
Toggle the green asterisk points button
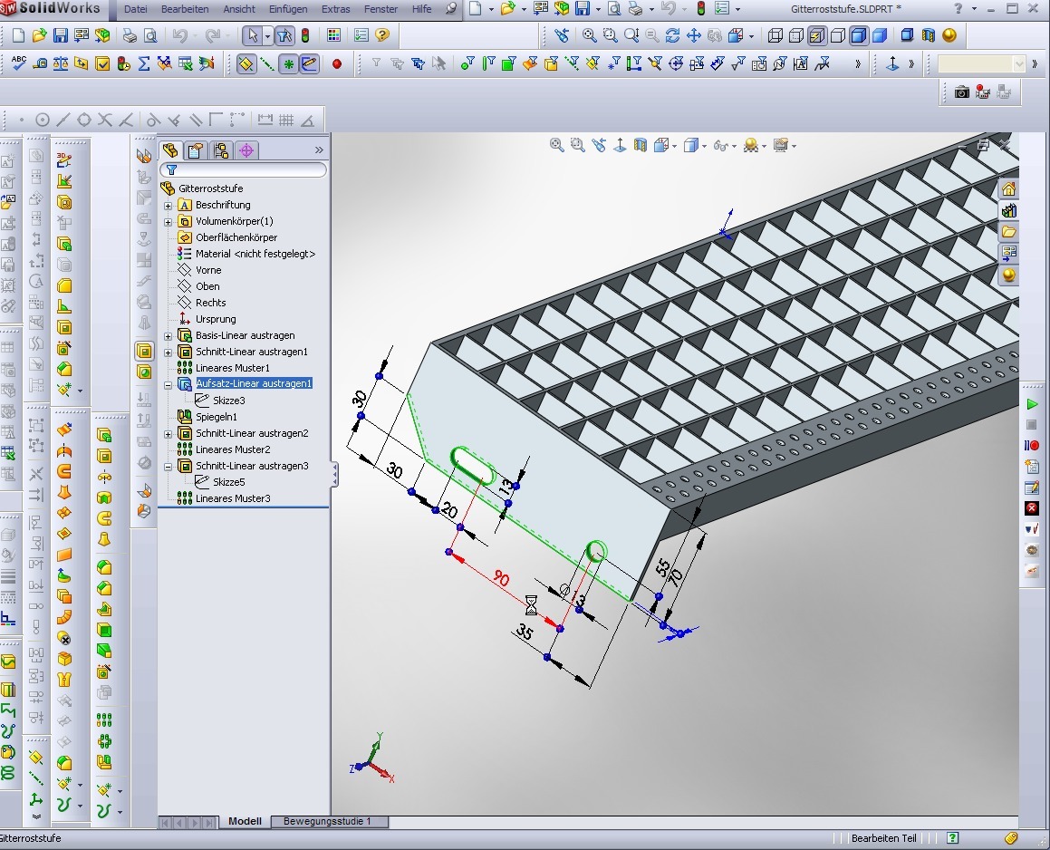pyautogui.click(x=288, y=64)
